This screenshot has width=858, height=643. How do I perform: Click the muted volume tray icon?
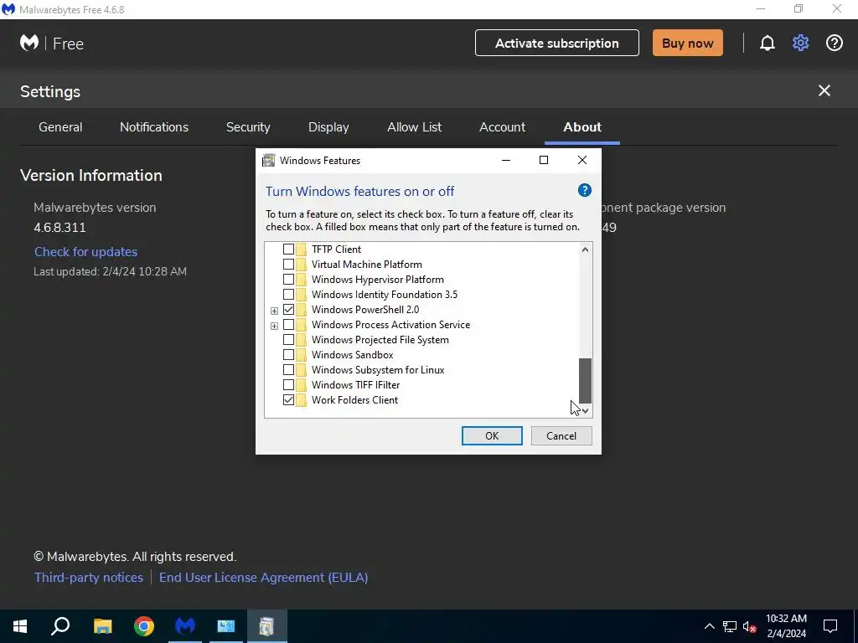(x=750, y=626)
